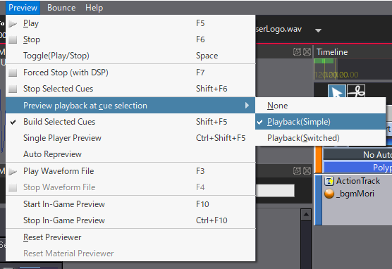Image resolution: width=392 pixels, height=269 pixels.
Task: Choose Start In-Game Preview
Action: (130, 204)
